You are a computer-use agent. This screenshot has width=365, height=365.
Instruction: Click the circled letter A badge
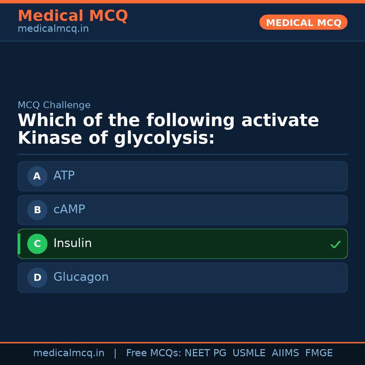[x=37, y=176]
